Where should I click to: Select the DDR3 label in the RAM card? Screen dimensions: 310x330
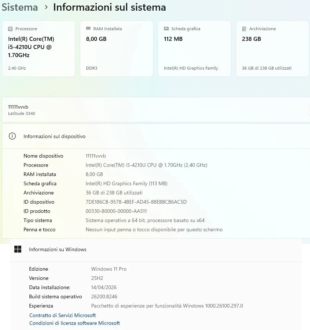click(92, 68)
